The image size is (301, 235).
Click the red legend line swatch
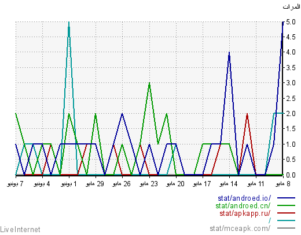[x=286, y=213]
